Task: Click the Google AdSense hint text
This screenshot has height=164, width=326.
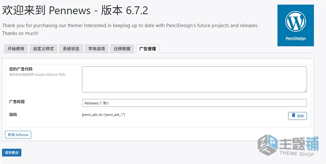Action: [x=38, y=74]
